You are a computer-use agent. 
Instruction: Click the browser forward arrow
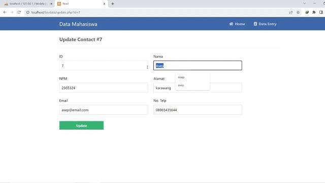tap(12, 12)
